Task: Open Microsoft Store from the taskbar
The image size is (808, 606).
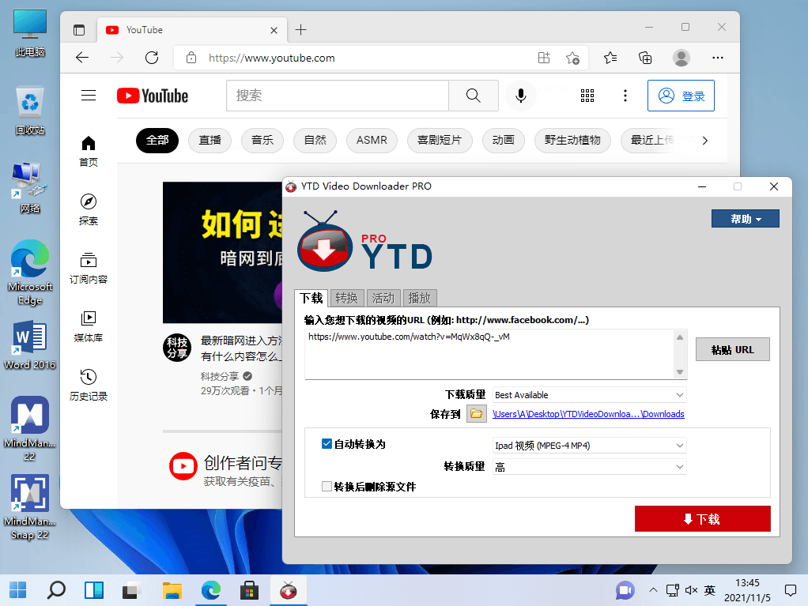Action: 249,590
